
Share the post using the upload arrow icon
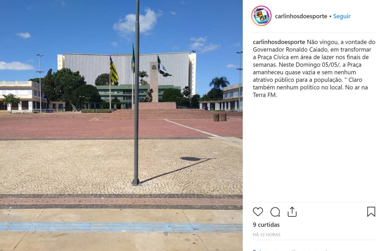[292, 212]
